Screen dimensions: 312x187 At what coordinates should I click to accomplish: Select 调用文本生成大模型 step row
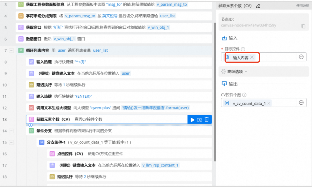coord(119,108)
